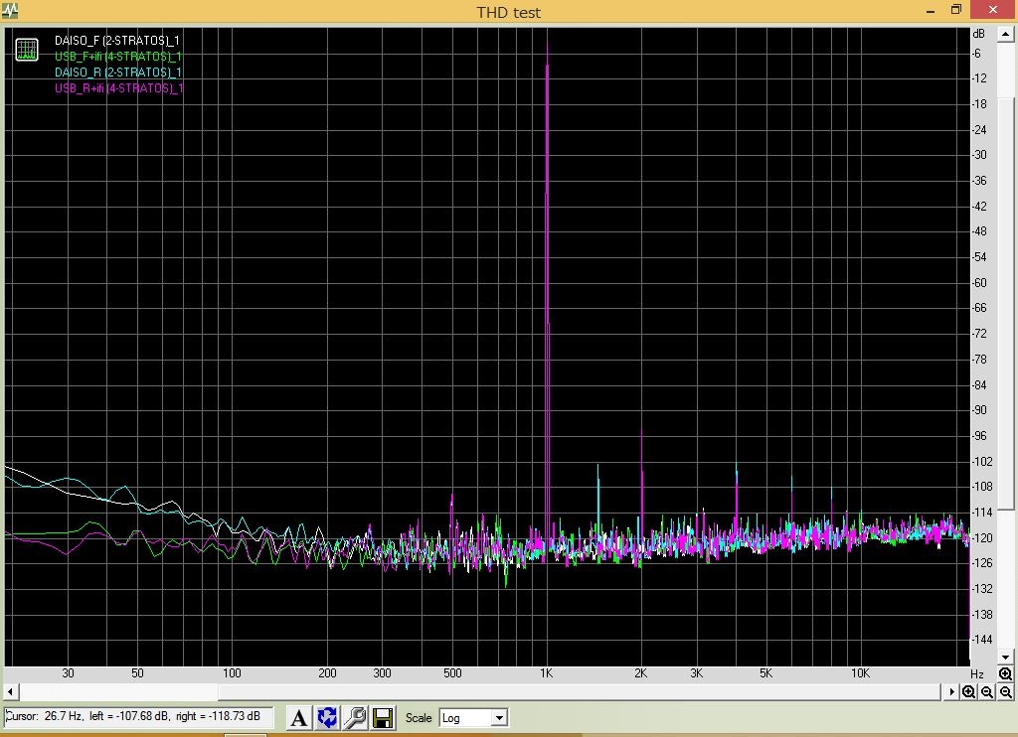
Task: Click the zoom magnifier right of horizontal scrollbar arrow
Action: point(968,692)
